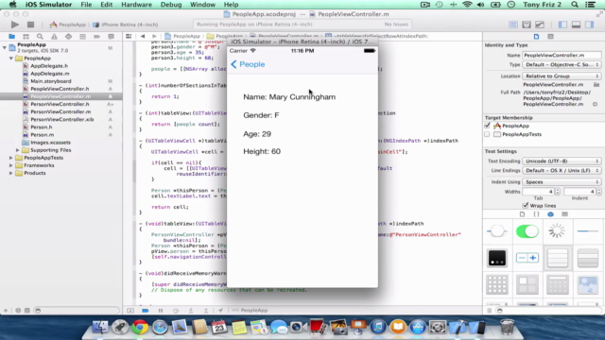605x340 pixels.
Task: Check the PeopleAppTests target membership box
Action: [x=487, y=134]
